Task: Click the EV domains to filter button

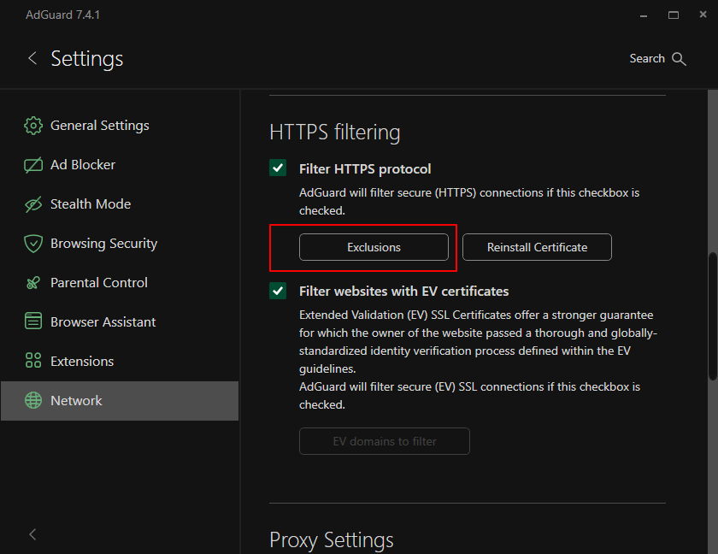Action: [x=384, y=441]
